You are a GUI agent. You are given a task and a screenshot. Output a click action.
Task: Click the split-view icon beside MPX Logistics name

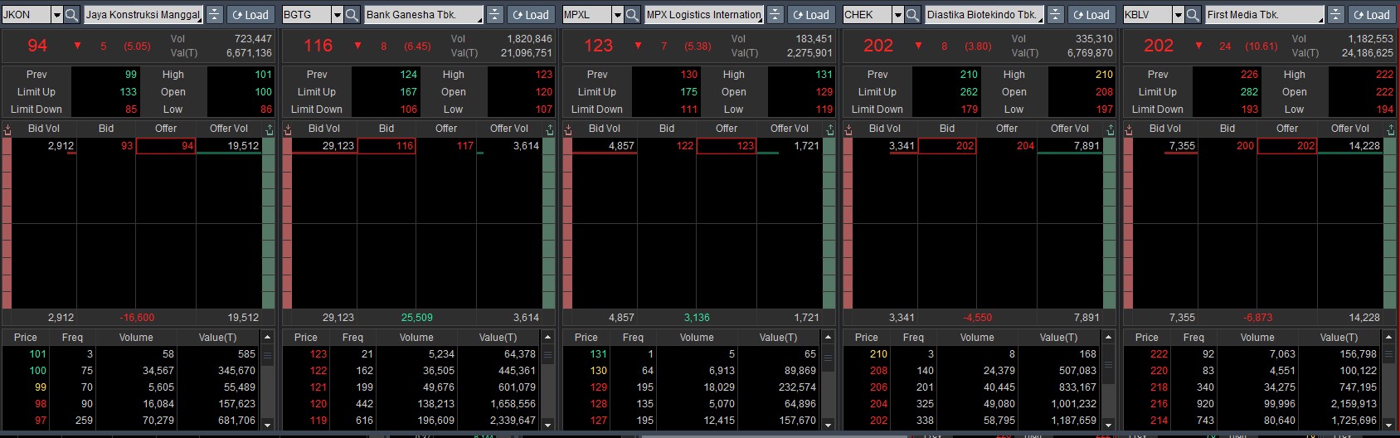(775, 15)
